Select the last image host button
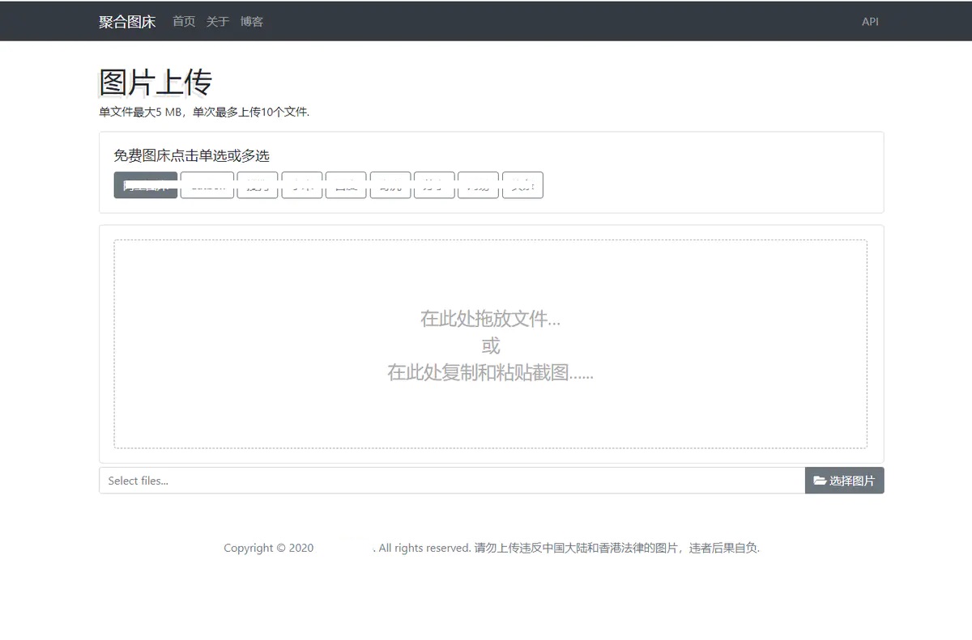Screen dimensions: 972x640 coord(522,184)
